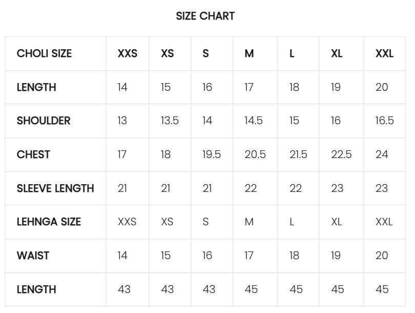Select the shoulder value 13.5
415x313 pixels.
pyautogui.click(x=170, y=121)
